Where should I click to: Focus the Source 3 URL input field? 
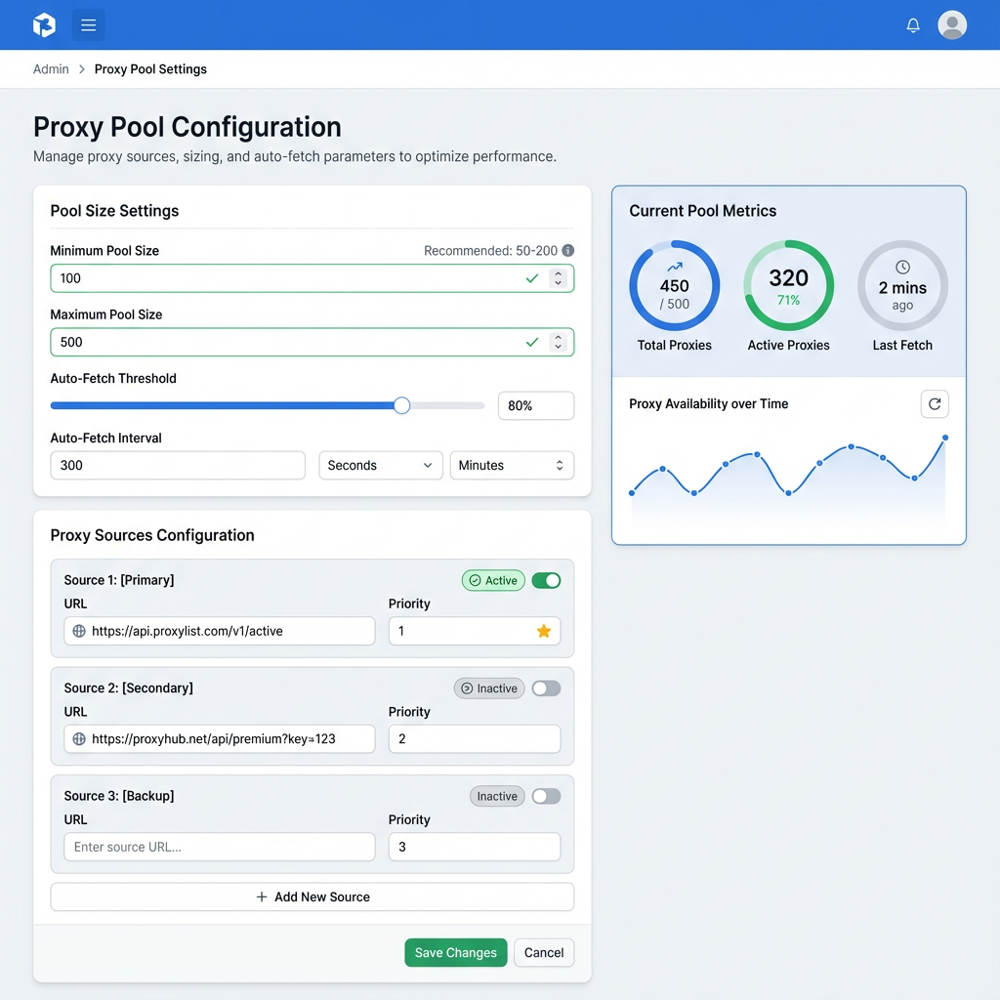pyautogui.click(x=220, y=847)
